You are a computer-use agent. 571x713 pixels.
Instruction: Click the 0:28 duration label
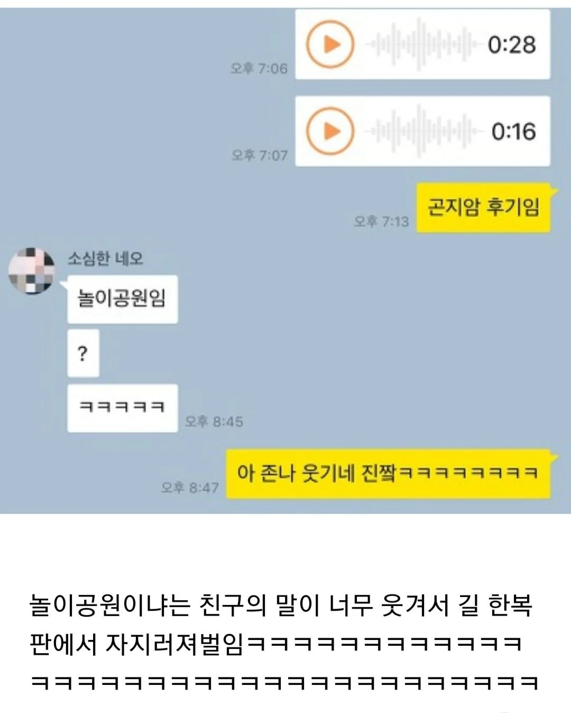(511, 44)
